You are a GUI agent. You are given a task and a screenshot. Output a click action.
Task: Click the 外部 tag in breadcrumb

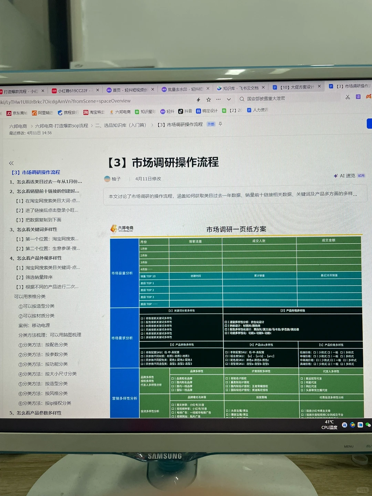(211, 124)
